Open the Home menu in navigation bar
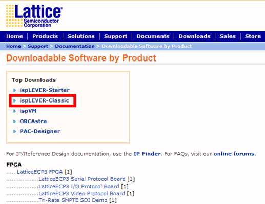Image resolution: width=265 pixels, height=204 pixels. 14,36
